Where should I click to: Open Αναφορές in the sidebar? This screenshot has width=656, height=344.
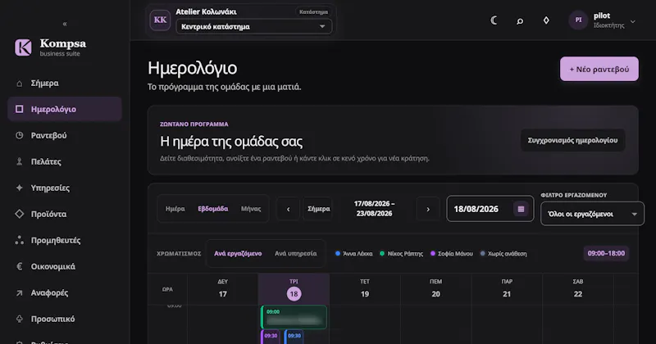pos(65,292)
